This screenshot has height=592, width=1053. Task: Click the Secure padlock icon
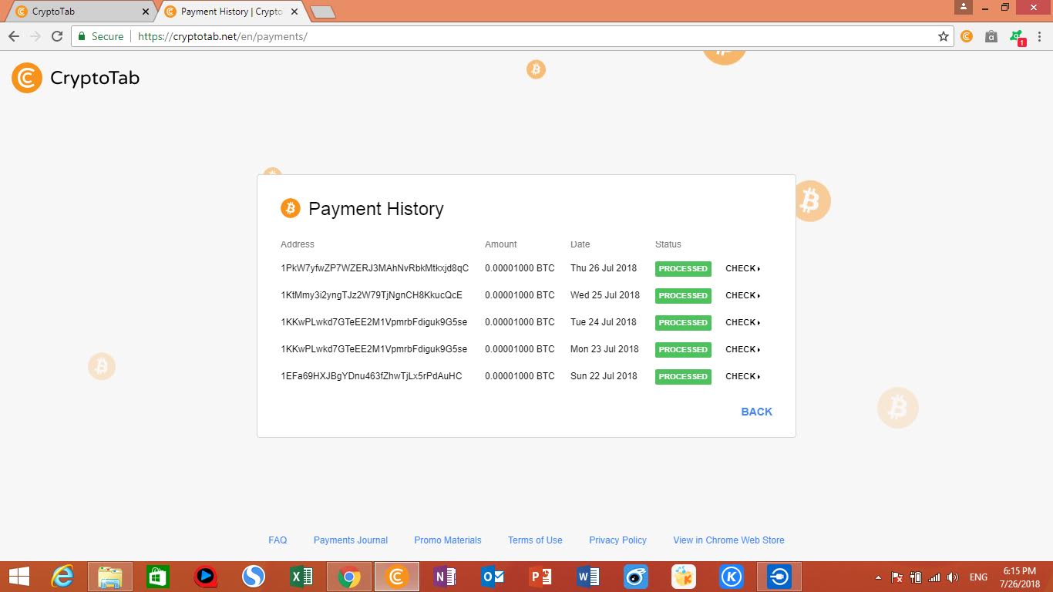coord(82,36)
